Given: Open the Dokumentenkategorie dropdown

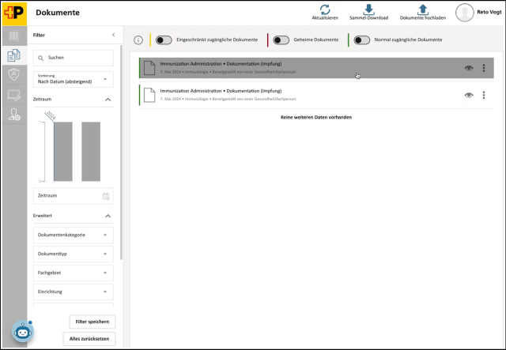Looking at the screenshot, I should tap(74, 235).
